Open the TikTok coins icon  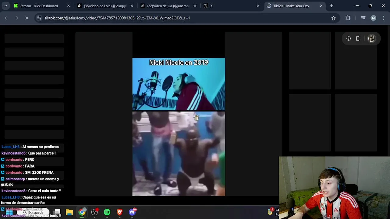349,39
